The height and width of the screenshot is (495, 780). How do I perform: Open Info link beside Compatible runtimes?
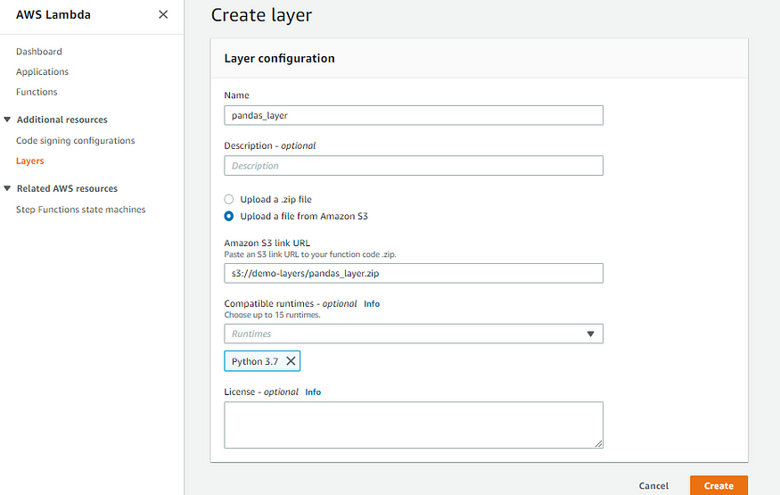coord(372,304)
